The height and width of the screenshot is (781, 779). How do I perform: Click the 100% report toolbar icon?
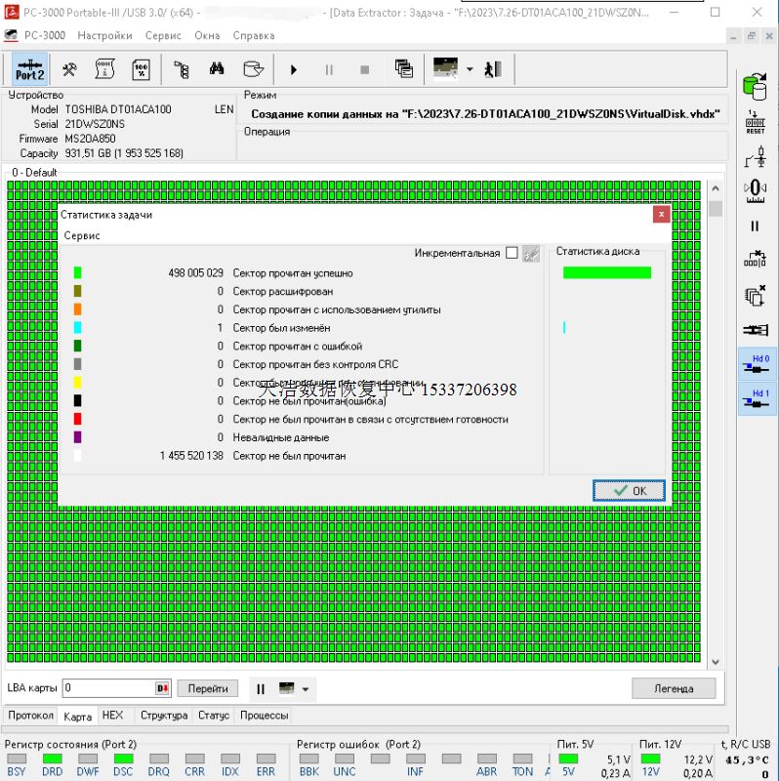(141, 69)
